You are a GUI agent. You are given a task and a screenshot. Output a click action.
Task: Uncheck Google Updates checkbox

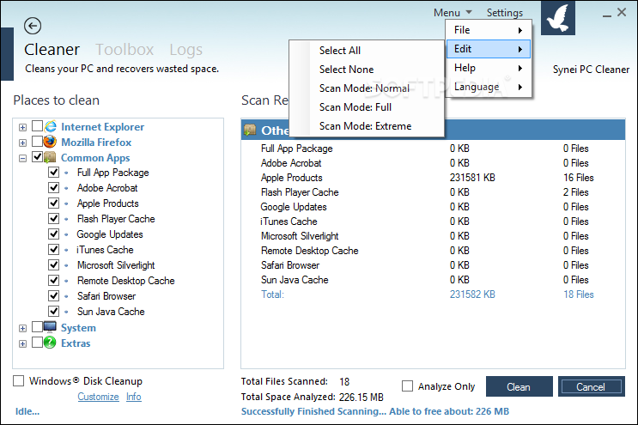[54, 234]
